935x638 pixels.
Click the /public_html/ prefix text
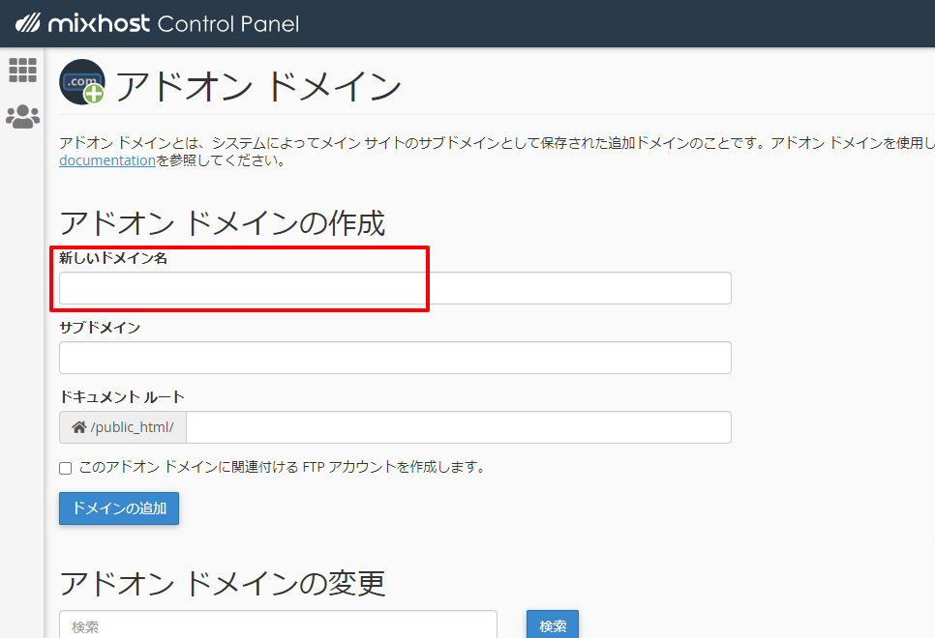click(x=133, y=427)
